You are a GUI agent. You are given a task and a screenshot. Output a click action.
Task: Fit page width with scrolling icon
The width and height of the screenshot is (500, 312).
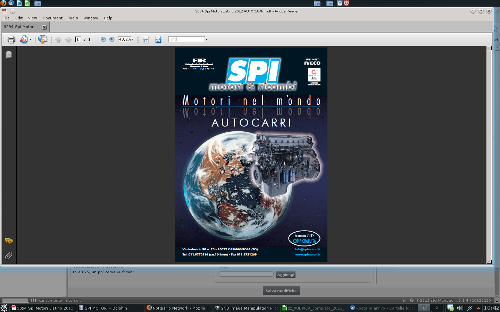point(145,40)
